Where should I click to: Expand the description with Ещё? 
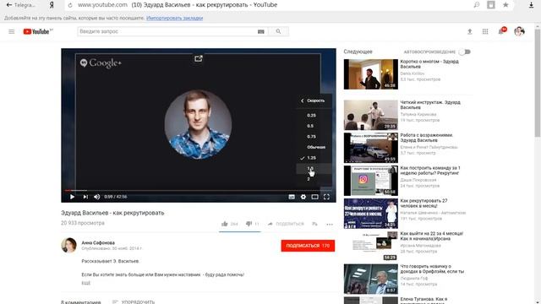pyautogui.click(x=85, y=283)
